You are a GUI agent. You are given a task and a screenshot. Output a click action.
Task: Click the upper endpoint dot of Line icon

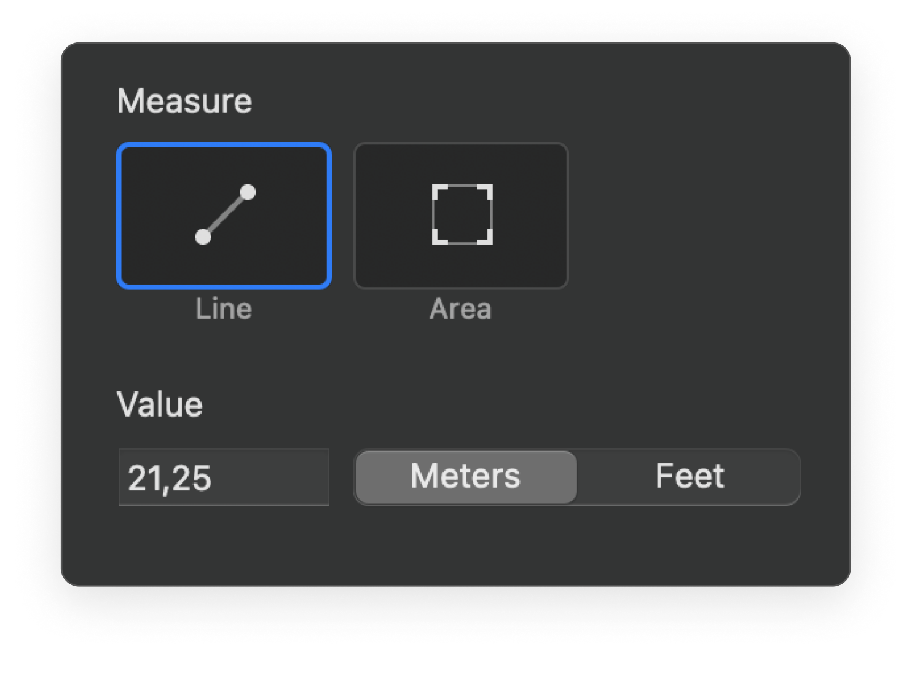[x=248, y=192]
